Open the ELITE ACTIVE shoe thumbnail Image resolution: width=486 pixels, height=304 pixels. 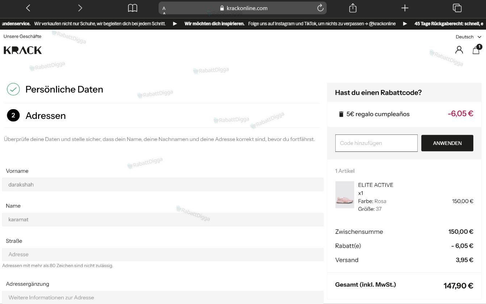345,195
